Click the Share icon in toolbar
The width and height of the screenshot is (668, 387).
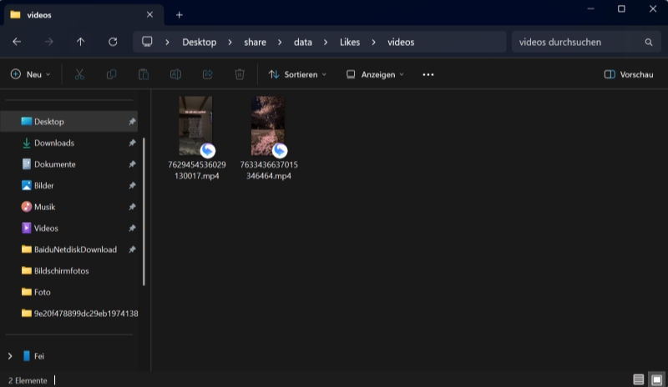click(x=207, y=74)
